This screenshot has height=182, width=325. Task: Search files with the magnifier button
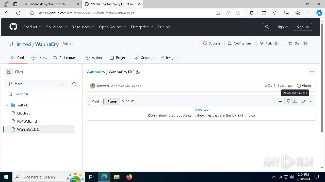(74, 84)
